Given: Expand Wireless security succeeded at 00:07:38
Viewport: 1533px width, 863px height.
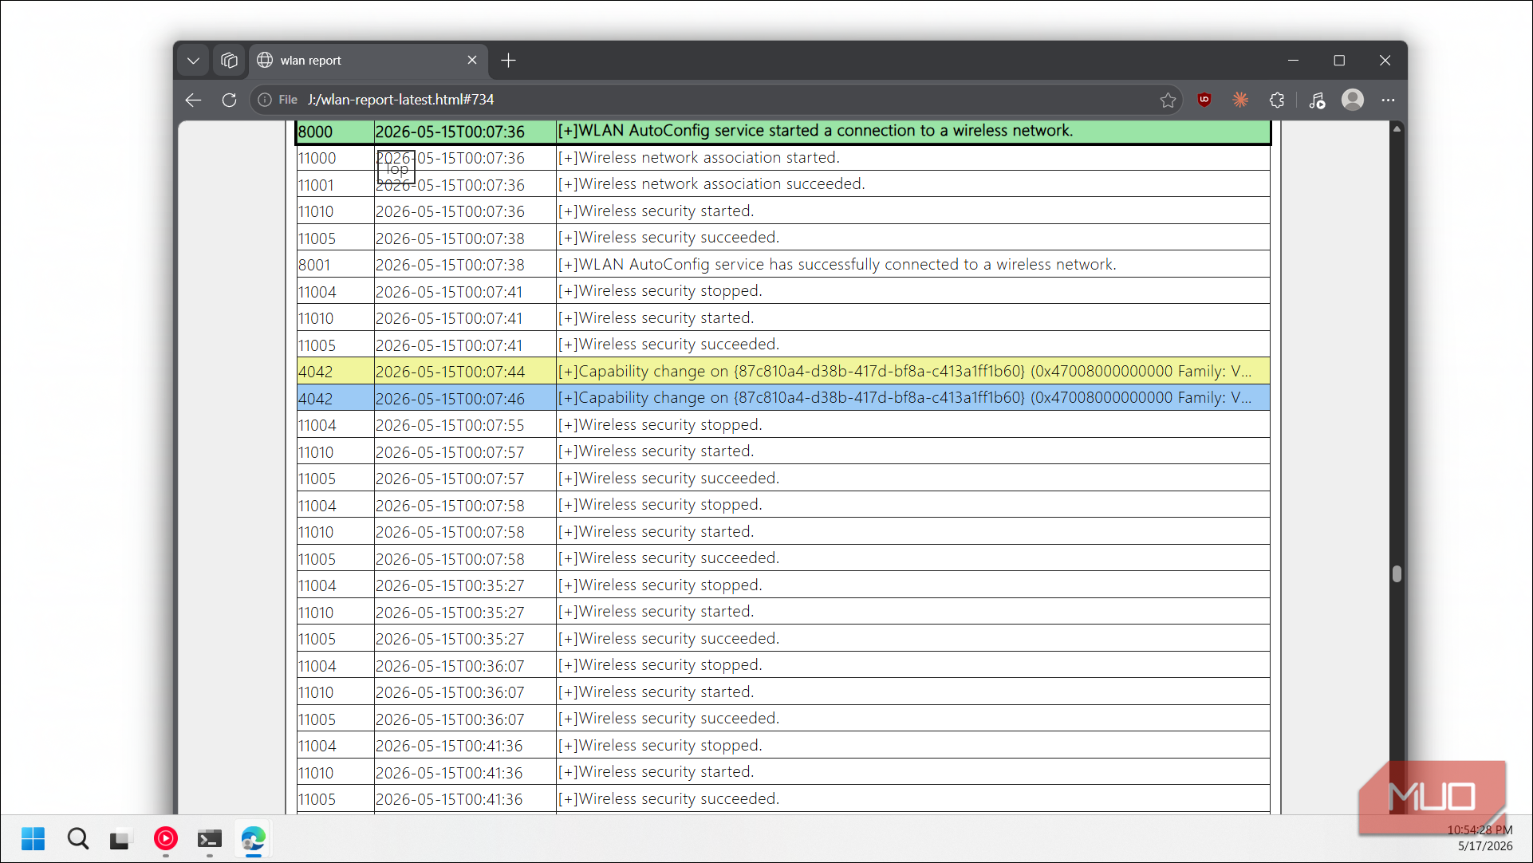Looking at the screenshot, I should [x=567, y=238].
